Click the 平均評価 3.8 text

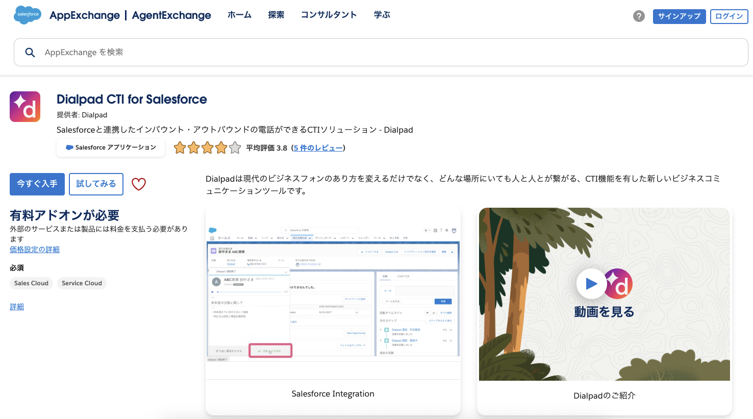click(x=267, y=148)
